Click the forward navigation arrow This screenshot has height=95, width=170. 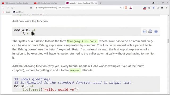point(8,8)
